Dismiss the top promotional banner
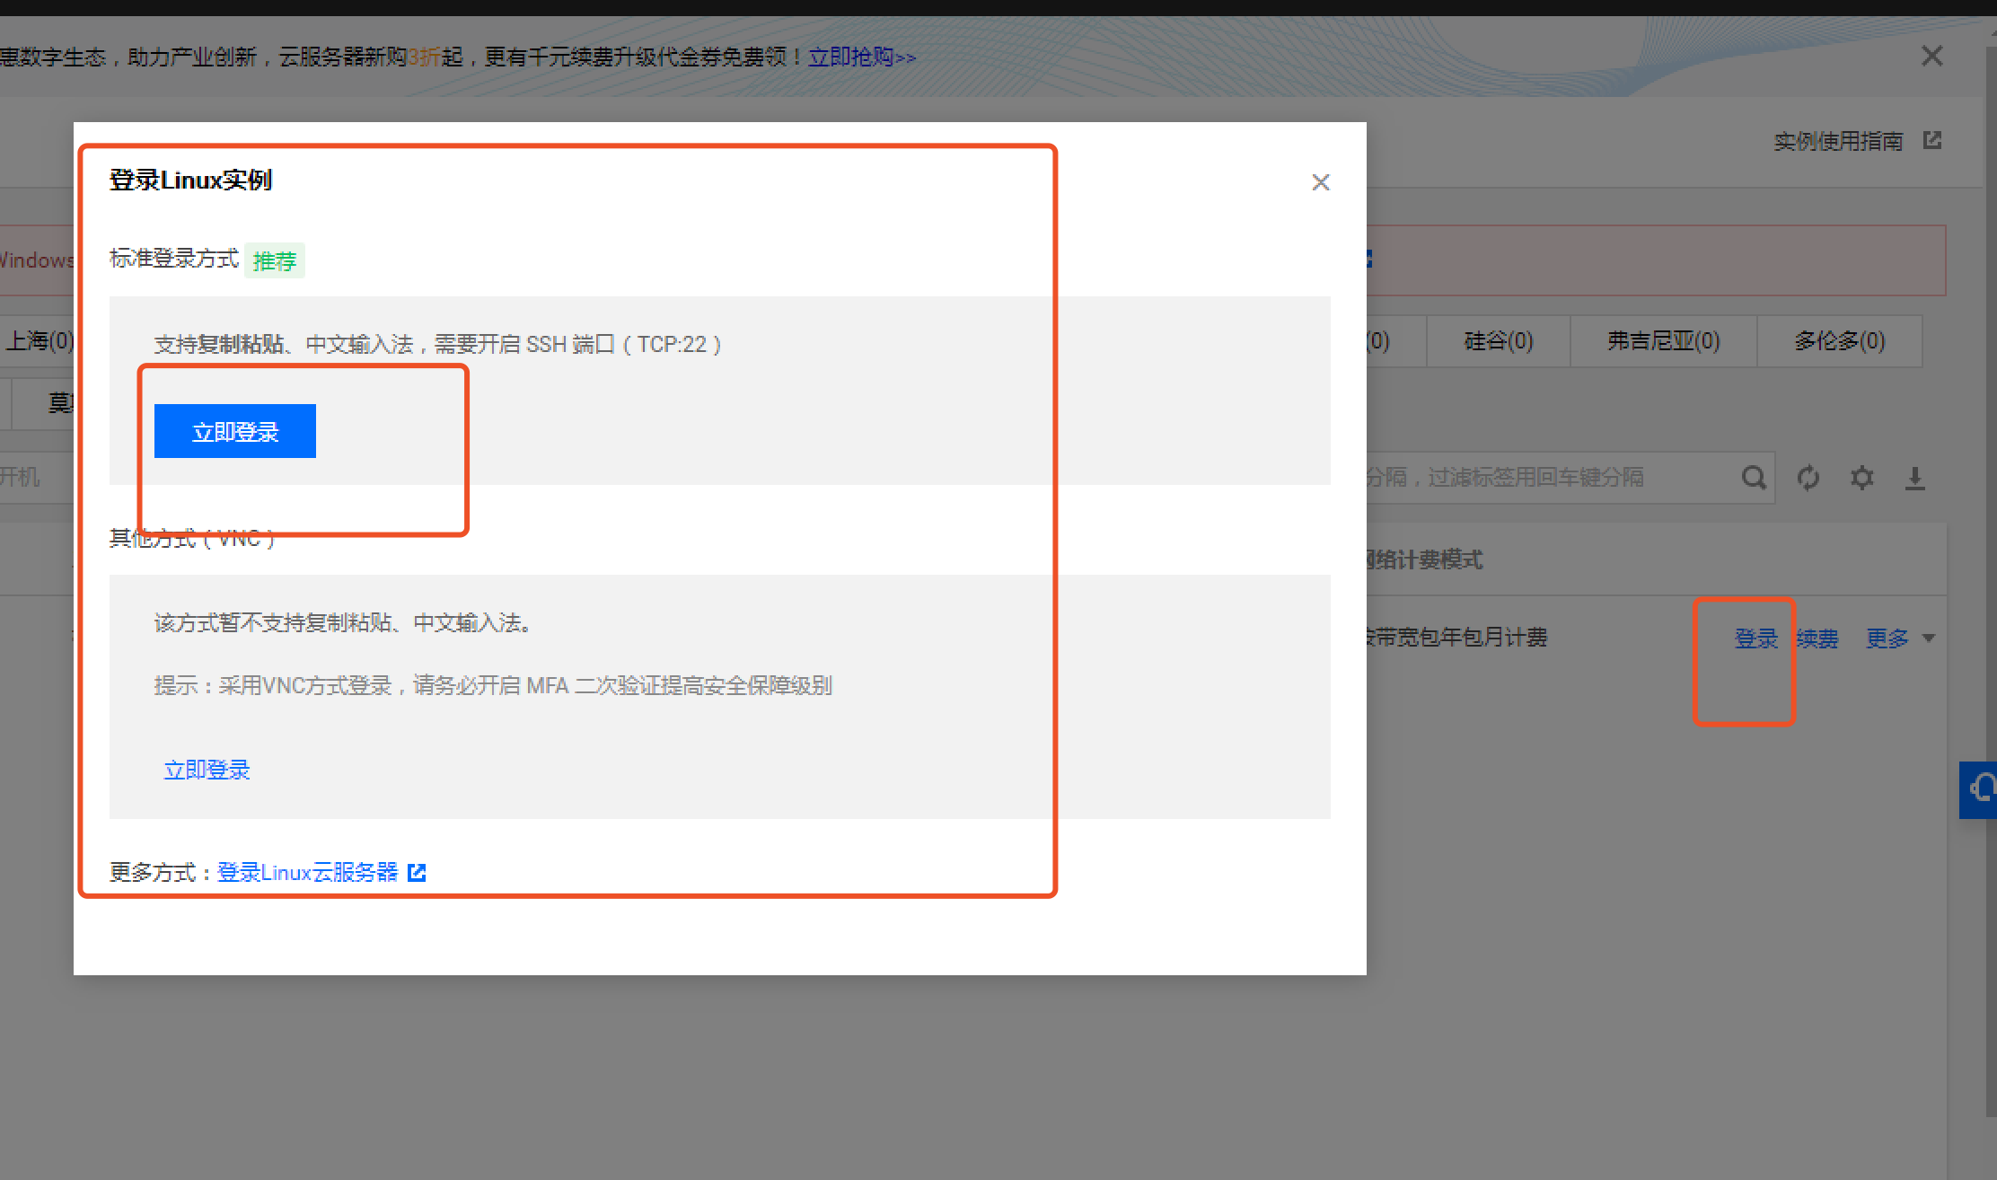This screenshot has width=1997, height=1180. coord(1931,57)
